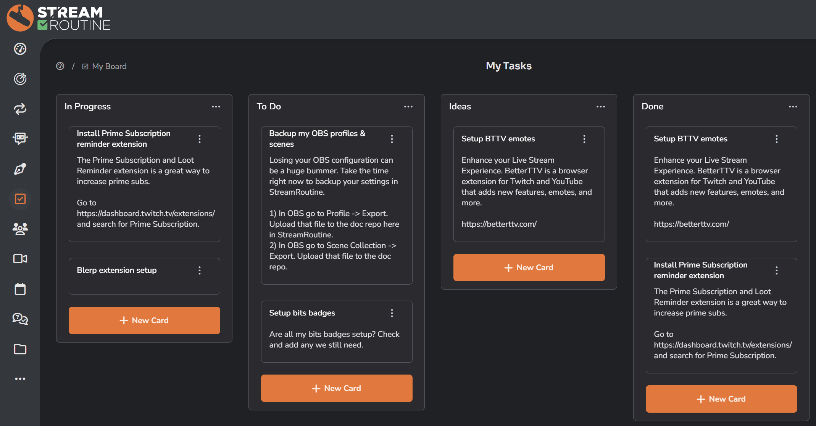
Task: Expand the sidebar more options ellipsis
Action: pos(20,379)
